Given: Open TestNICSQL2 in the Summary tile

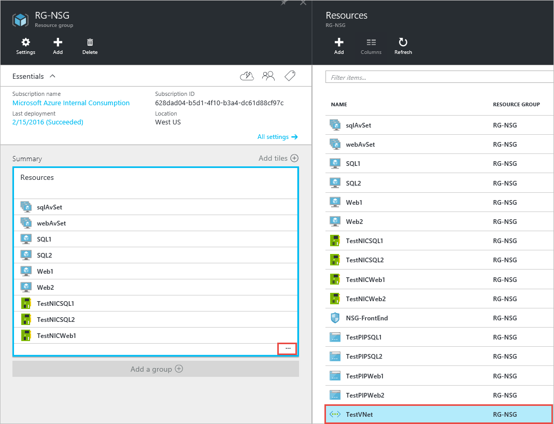Looking at the screenshot, I should 155,319.
